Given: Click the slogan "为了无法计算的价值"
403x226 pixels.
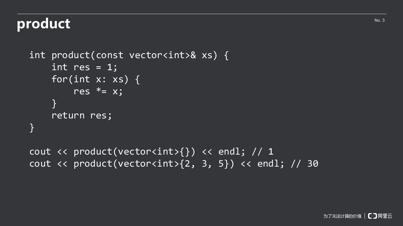Looking at the screenshot, I should [342, 216].
